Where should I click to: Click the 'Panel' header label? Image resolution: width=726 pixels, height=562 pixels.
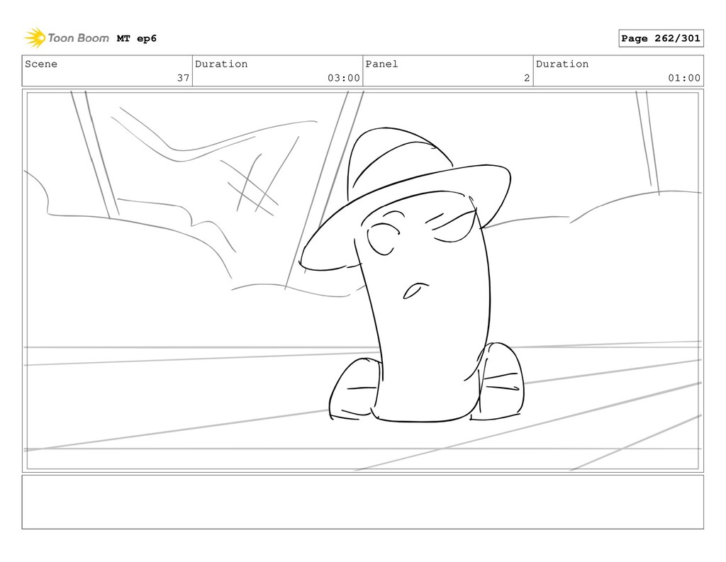pos(381,64)
